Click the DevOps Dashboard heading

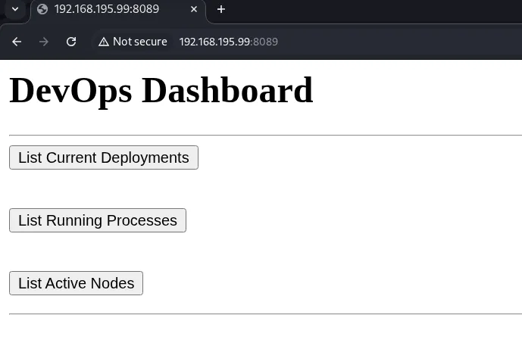(x=161, y=91)
